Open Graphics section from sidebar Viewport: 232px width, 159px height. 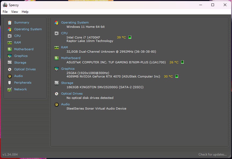[21, 56]
